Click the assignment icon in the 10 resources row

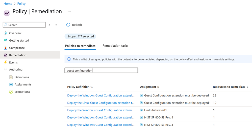(x=141, y=103)
